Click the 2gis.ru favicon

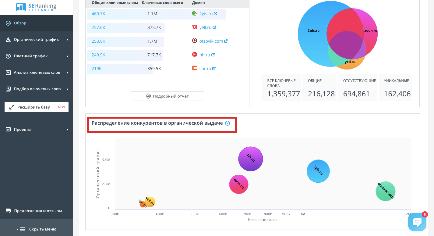click(195, 13)
